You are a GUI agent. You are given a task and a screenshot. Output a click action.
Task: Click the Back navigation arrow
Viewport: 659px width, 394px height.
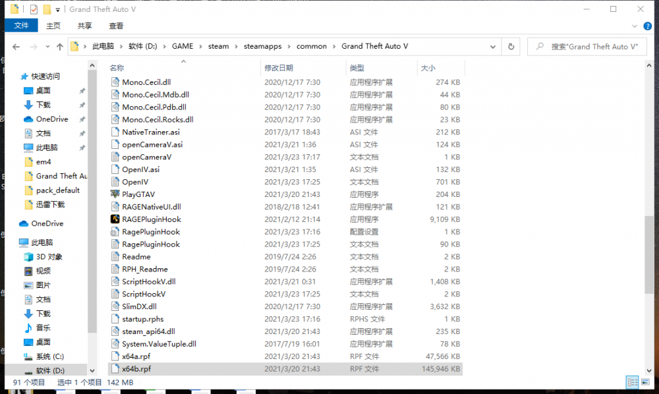[16, 47]
